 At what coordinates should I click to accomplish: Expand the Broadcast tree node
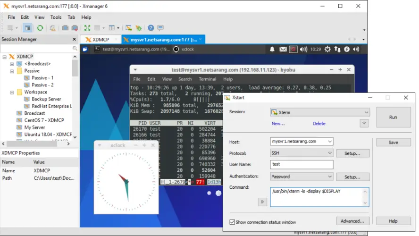point(12,64)
